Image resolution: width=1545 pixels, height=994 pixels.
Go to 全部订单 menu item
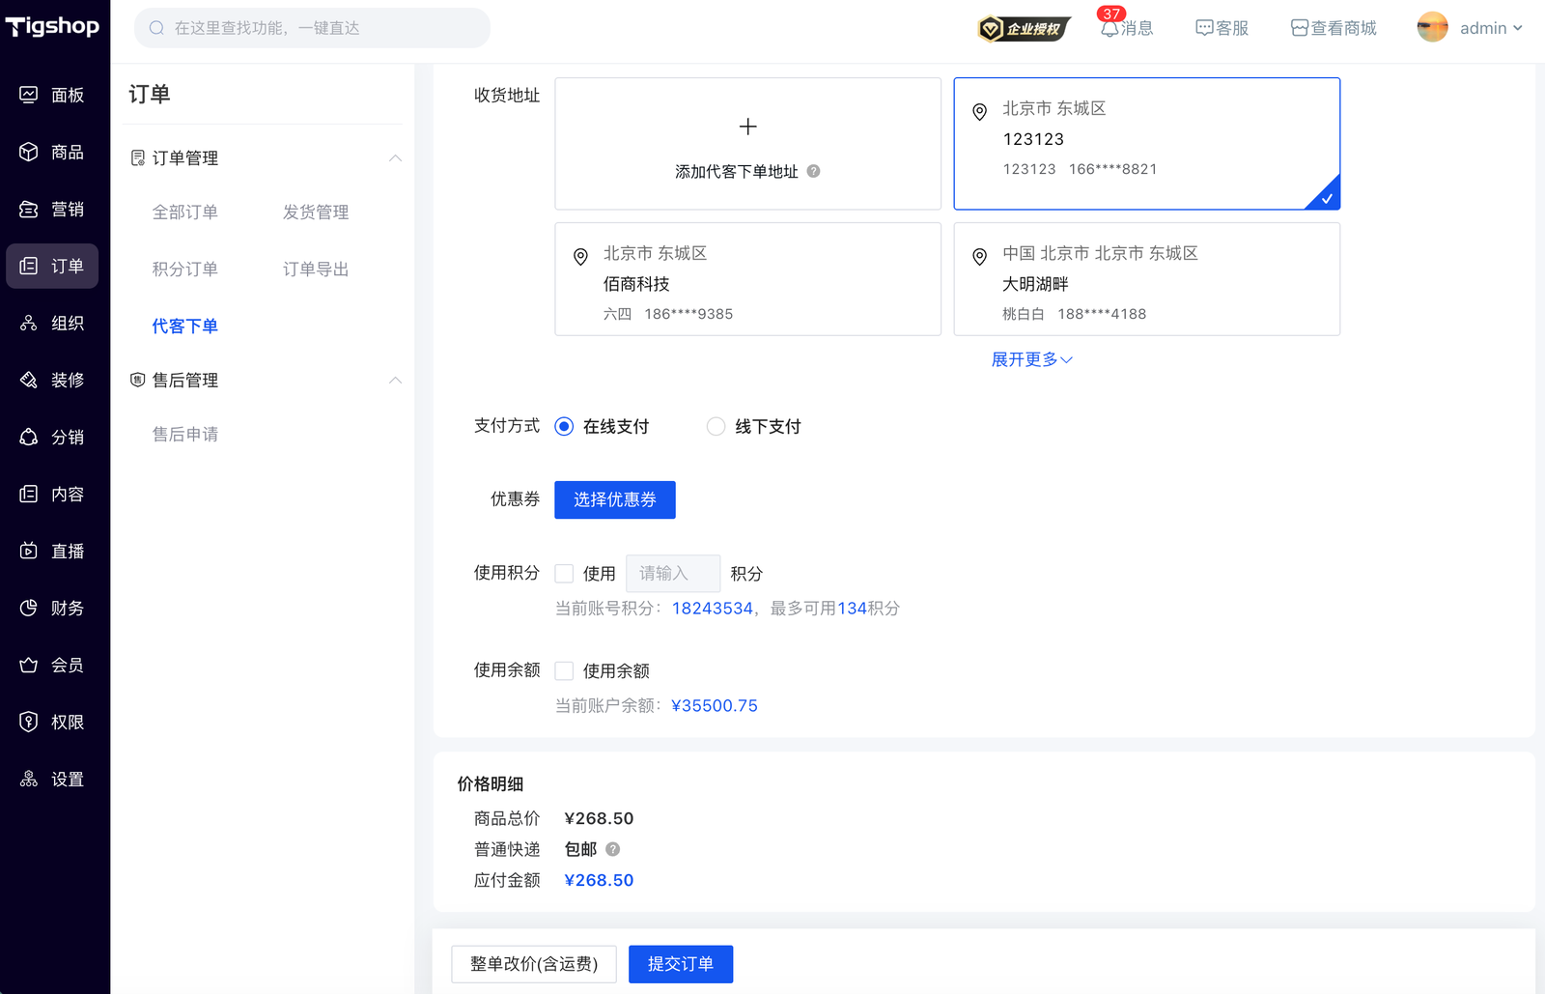point(184,212)
